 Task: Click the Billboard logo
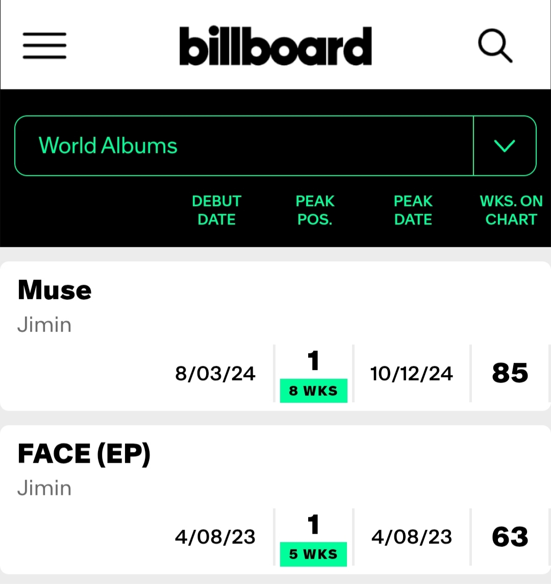pos(275,46)
